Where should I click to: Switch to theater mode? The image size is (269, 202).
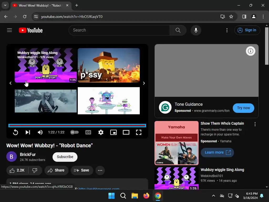point(126,132)
